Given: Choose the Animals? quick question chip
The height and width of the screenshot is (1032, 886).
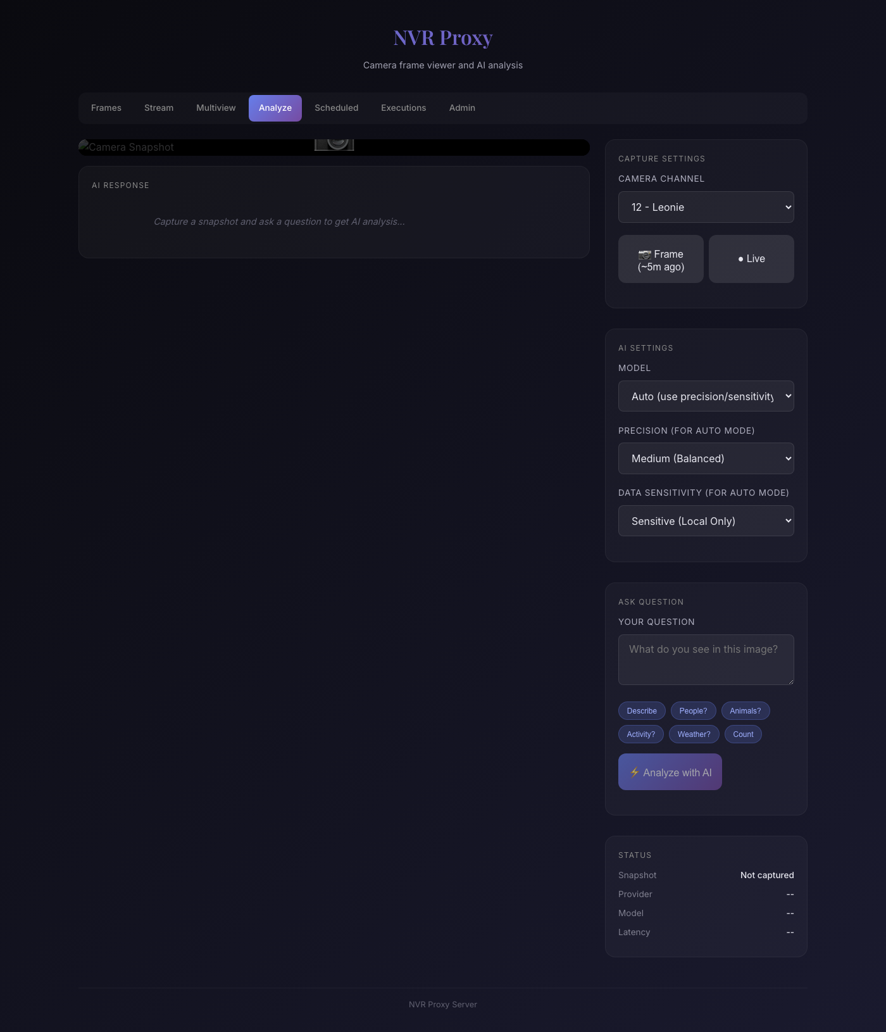Looking at the screenshot, I should pyautogui.click(x=745, y=711).
